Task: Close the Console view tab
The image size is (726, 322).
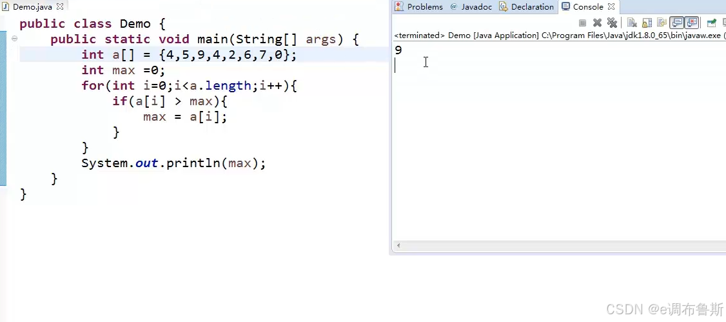Action: (x=611, y=7)
